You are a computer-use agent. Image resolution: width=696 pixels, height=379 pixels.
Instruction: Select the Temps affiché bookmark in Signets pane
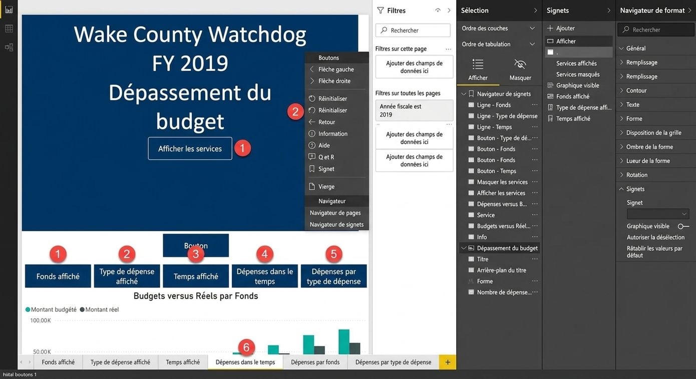569,118
